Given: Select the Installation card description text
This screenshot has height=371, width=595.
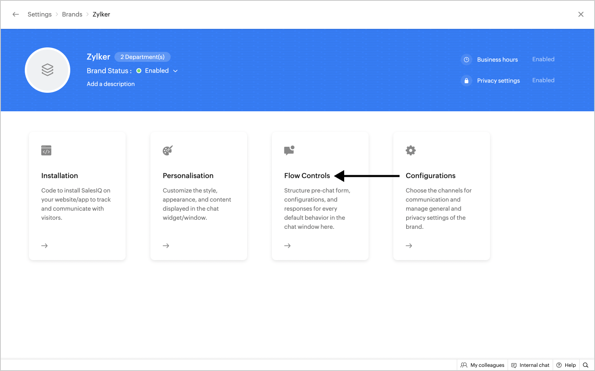Looking at the screenshot, I should 76,204.
